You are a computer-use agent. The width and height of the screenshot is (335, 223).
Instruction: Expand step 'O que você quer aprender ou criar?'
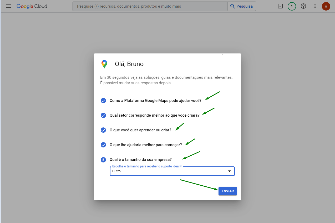(x=140, y=130)
